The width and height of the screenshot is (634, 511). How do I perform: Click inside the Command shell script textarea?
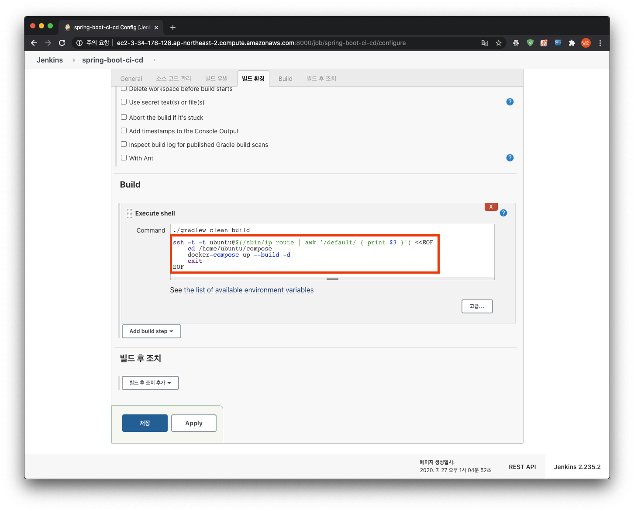[x=332, y=251]
